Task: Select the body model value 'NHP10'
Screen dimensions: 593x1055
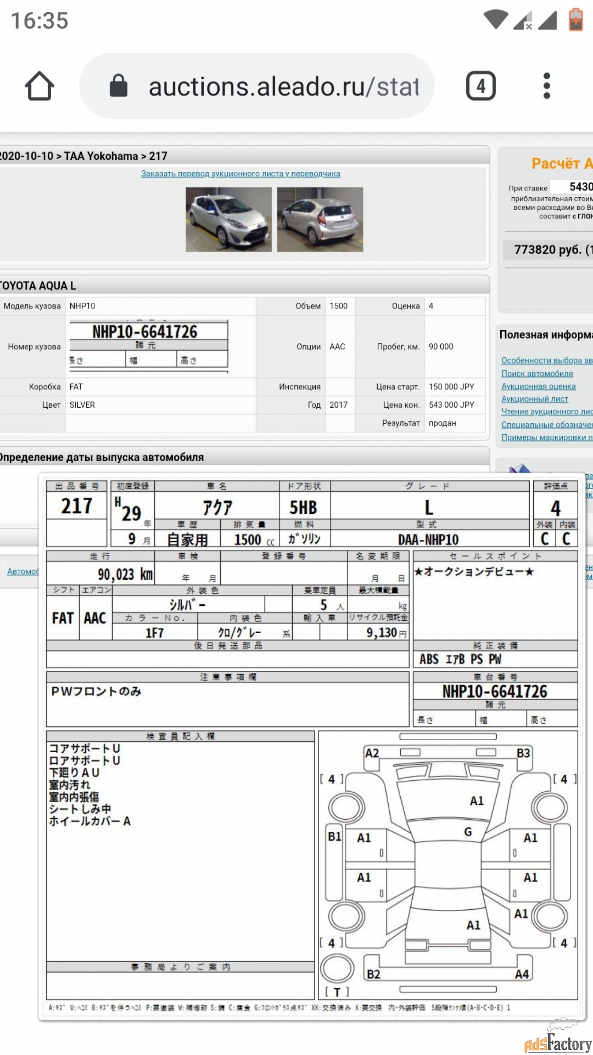Action: [x=82, y=306]
